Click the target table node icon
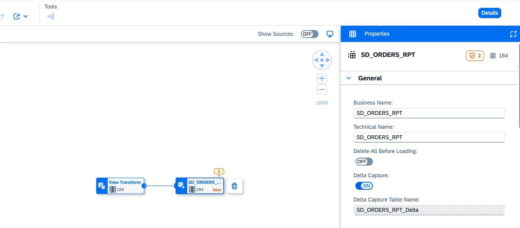520x228 pixels. pos(181,186)
